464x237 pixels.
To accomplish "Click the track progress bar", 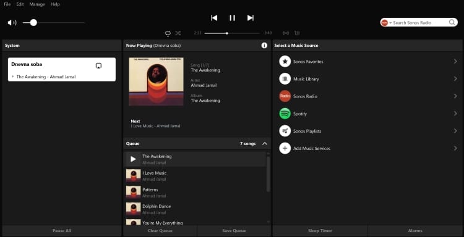I will click(232, 33).
